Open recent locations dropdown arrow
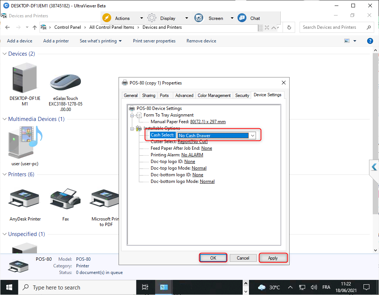The width and height of the screenshot is (379, 295). 27,27
